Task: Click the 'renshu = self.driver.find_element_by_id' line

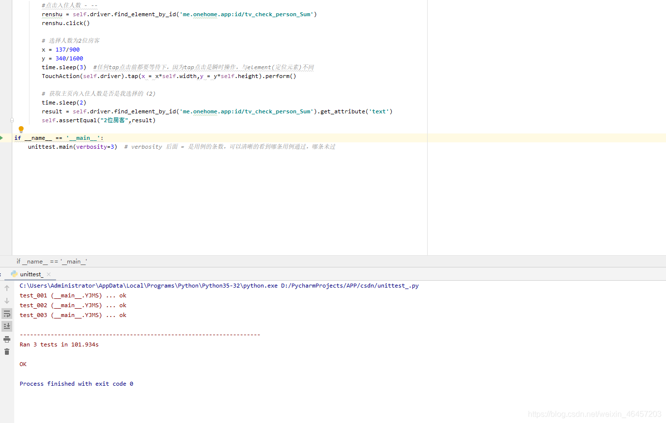Action: tap(179, 14)
